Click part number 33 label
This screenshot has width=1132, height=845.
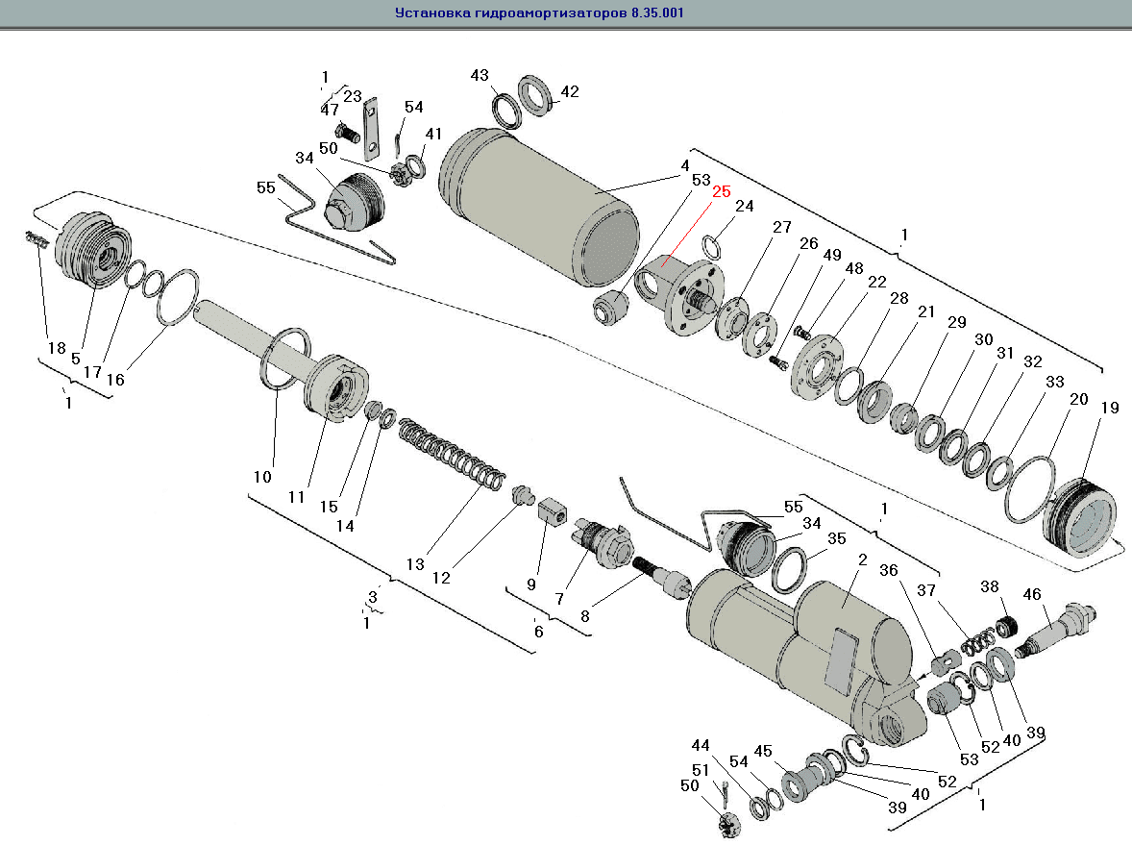[1055, 382]
